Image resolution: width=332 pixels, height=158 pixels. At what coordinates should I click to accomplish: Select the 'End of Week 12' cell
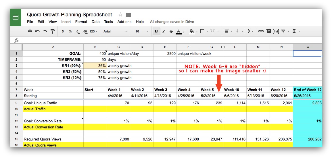tap(308, 90)
